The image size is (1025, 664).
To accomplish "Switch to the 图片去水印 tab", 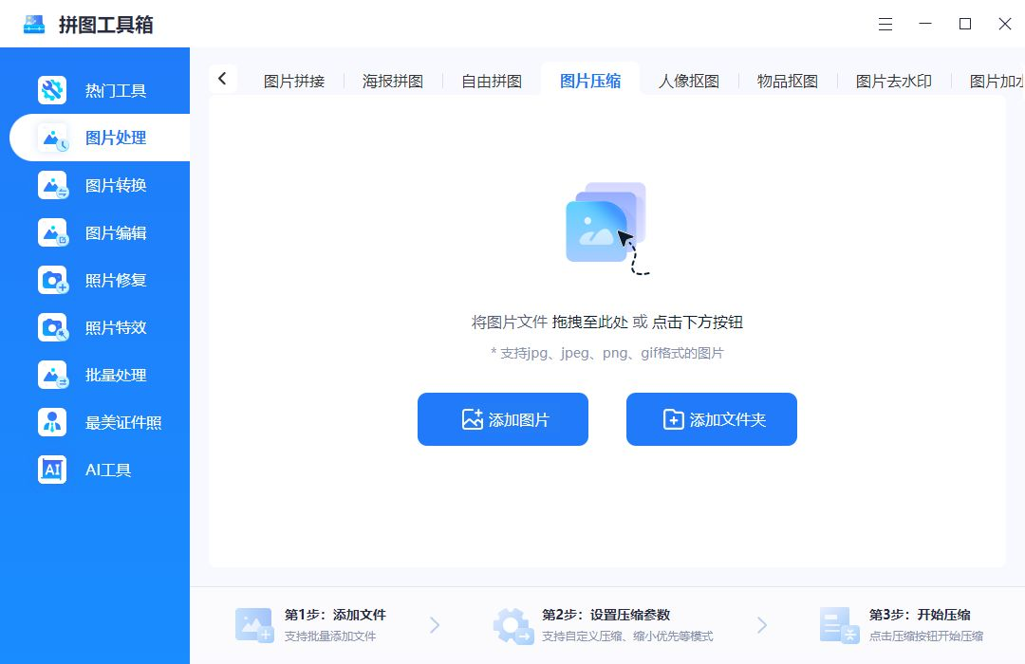I will point(894,81).
